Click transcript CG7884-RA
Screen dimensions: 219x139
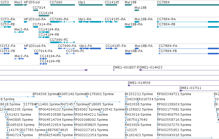[x=188, y=22]
